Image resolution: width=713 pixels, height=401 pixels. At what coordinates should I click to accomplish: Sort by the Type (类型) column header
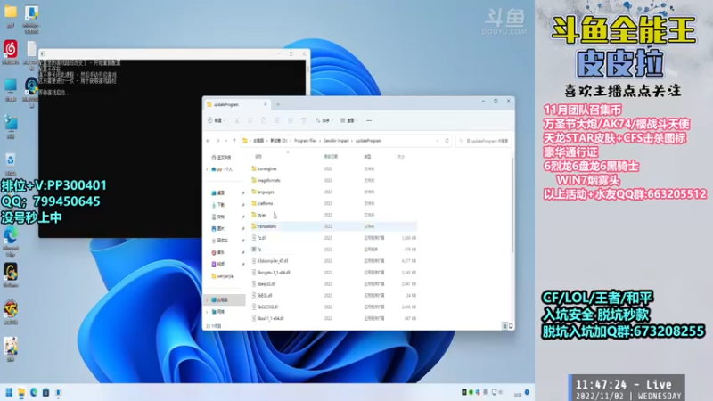click(x=367, y=157)
